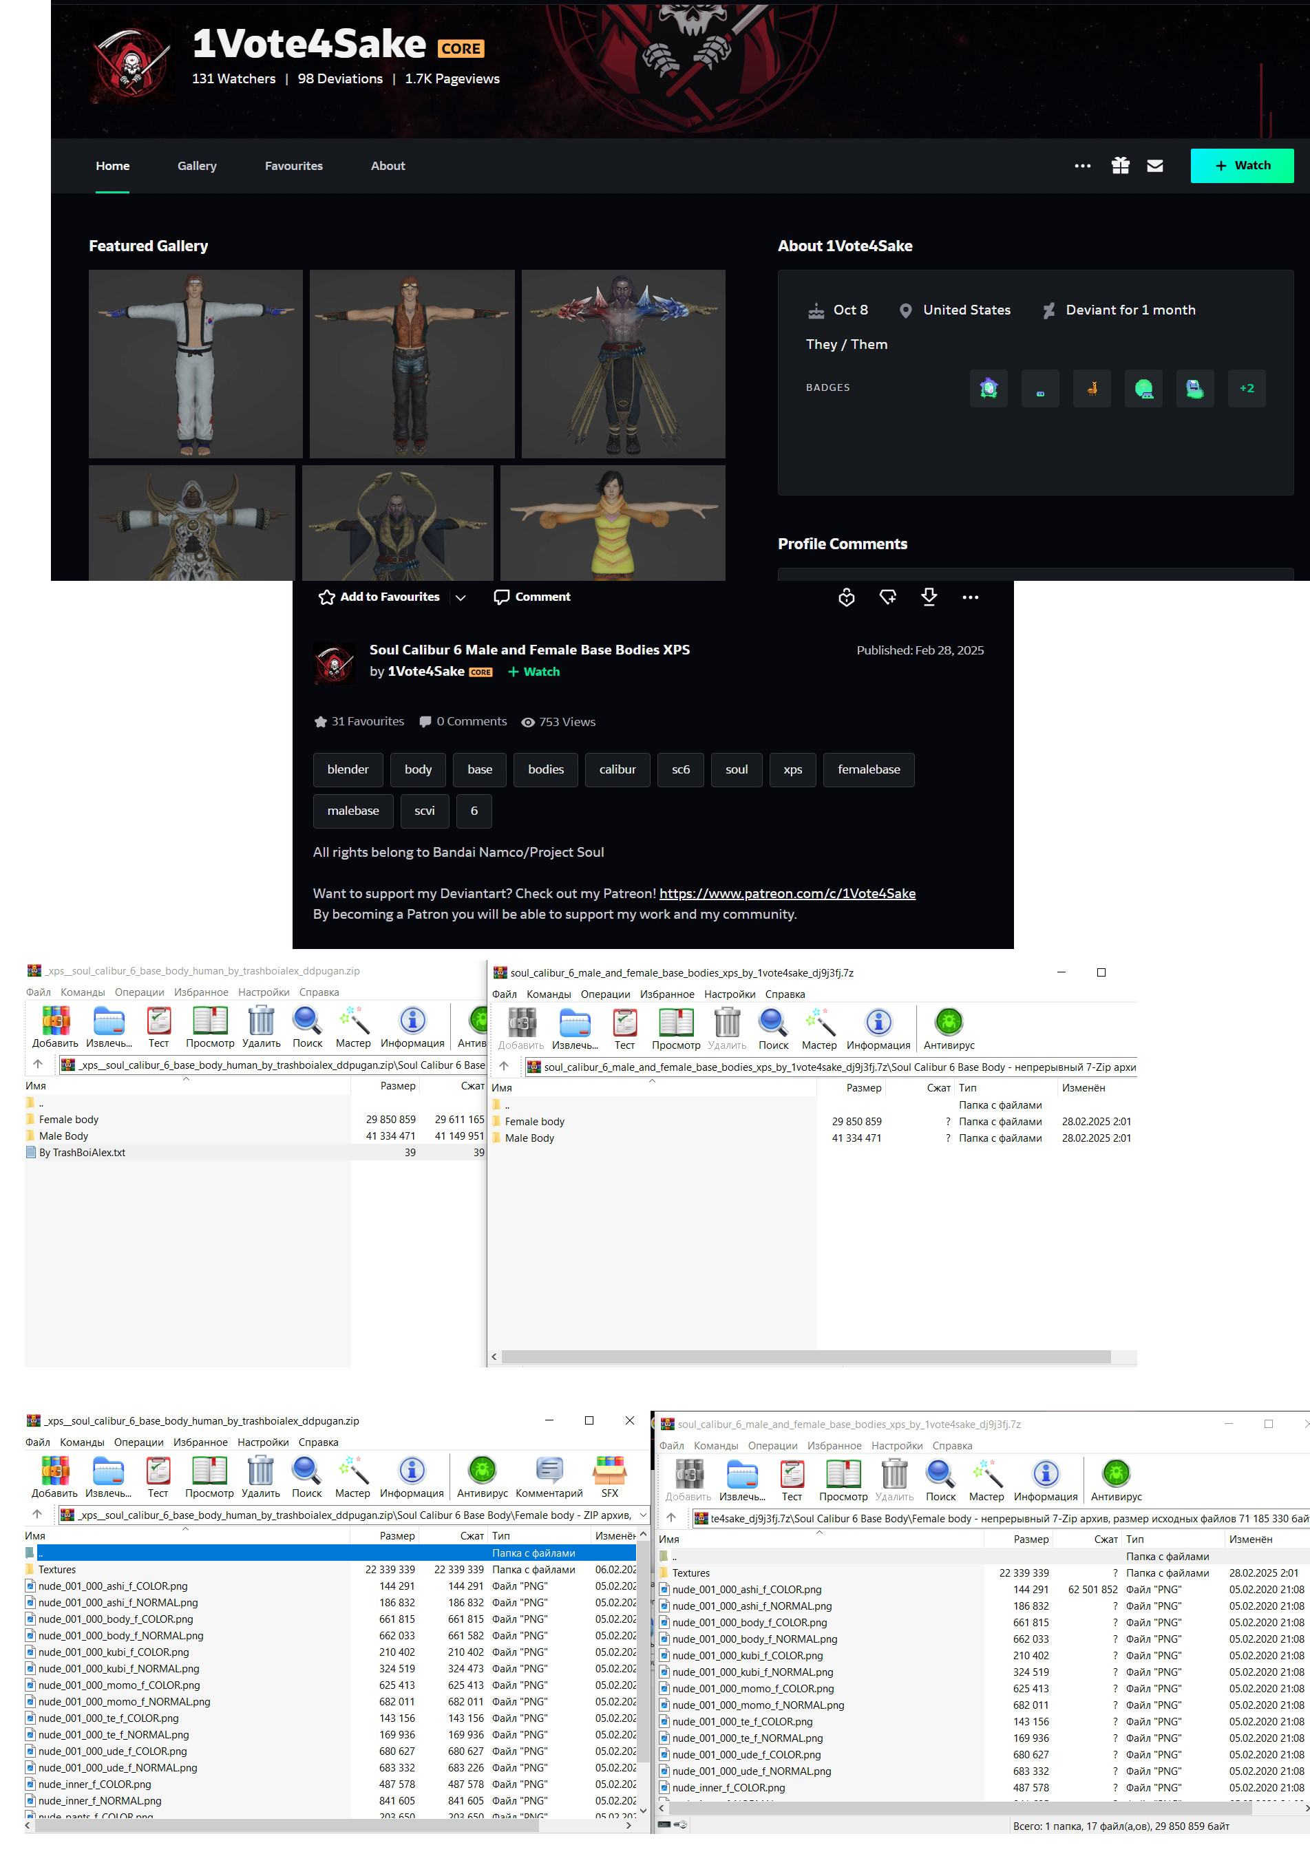This screenshot has height=1865, width=1310.
Task: Click Просмотр icon in zip window listing Male Body
Action: click(x=210, y=1027)
